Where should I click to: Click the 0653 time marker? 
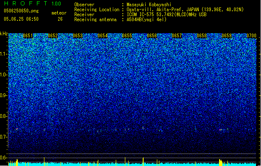tap(78, 36)
